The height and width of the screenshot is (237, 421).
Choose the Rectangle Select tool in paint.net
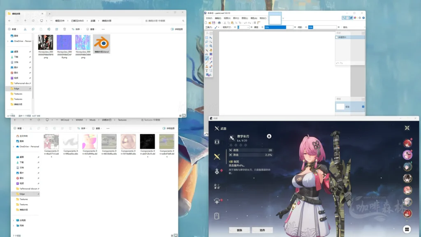click(x=207, y=38)
